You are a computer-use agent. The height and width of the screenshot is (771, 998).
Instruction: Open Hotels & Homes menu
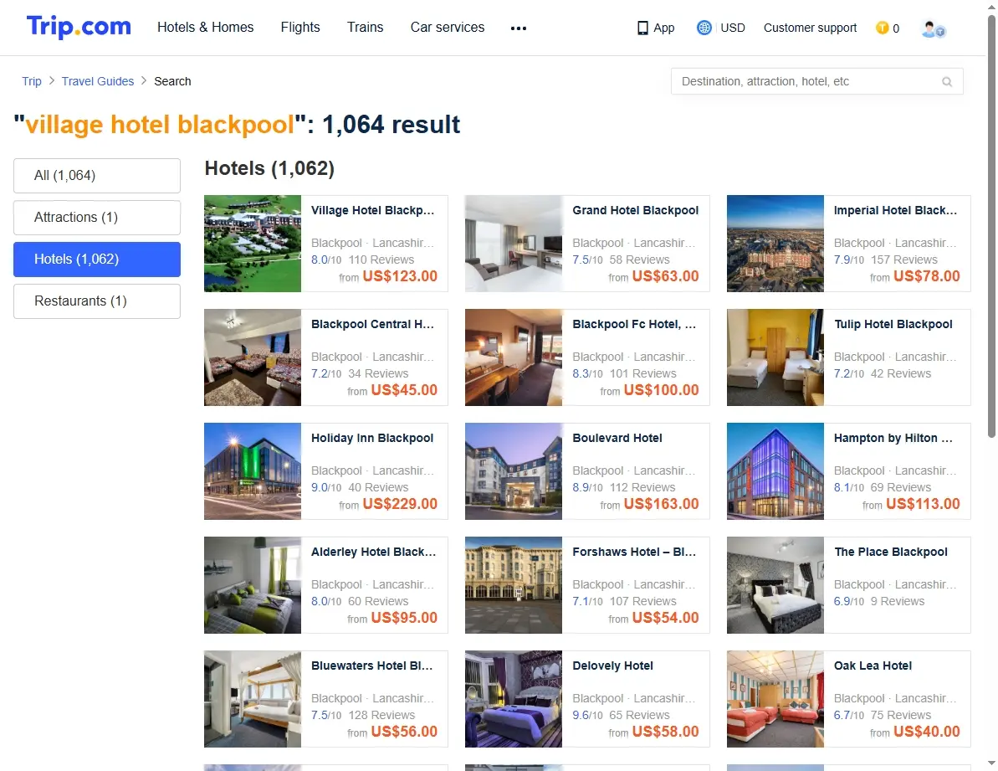coord(206,28)
